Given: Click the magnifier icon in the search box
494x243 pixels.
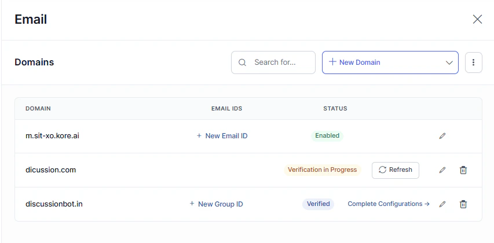Looking at the screenshot, I should (x=242, y=62).
